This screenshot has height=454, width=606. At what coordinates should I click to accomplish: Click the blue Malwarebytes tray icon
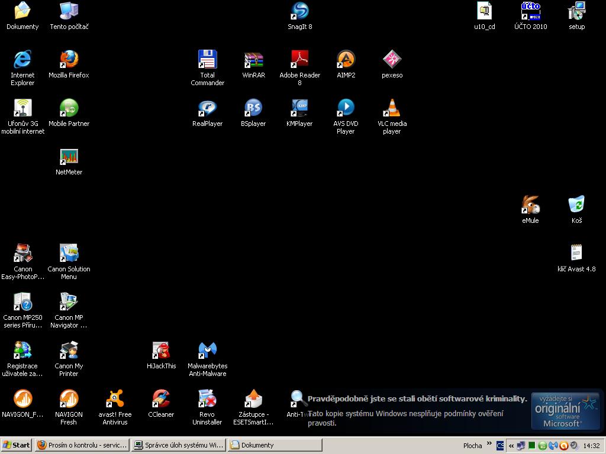coord(553,446)
